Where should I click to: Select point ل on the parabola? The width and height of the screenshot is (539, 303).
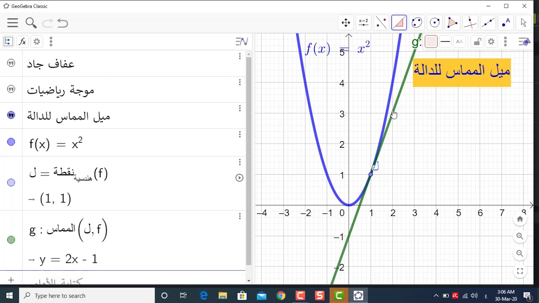click(371, 174)
